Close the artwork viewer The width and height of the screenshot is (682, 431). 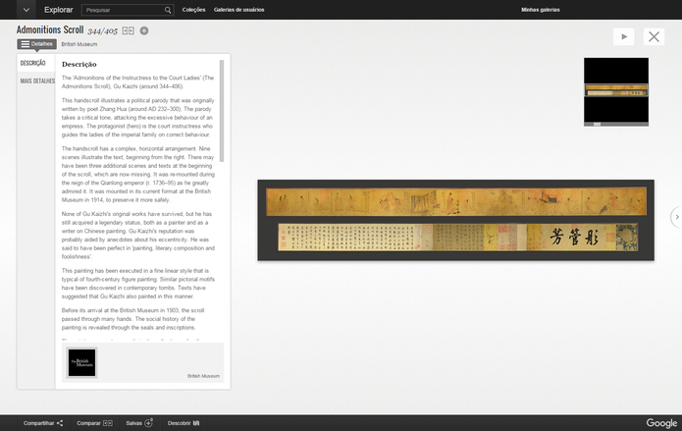tap(654, 36)
